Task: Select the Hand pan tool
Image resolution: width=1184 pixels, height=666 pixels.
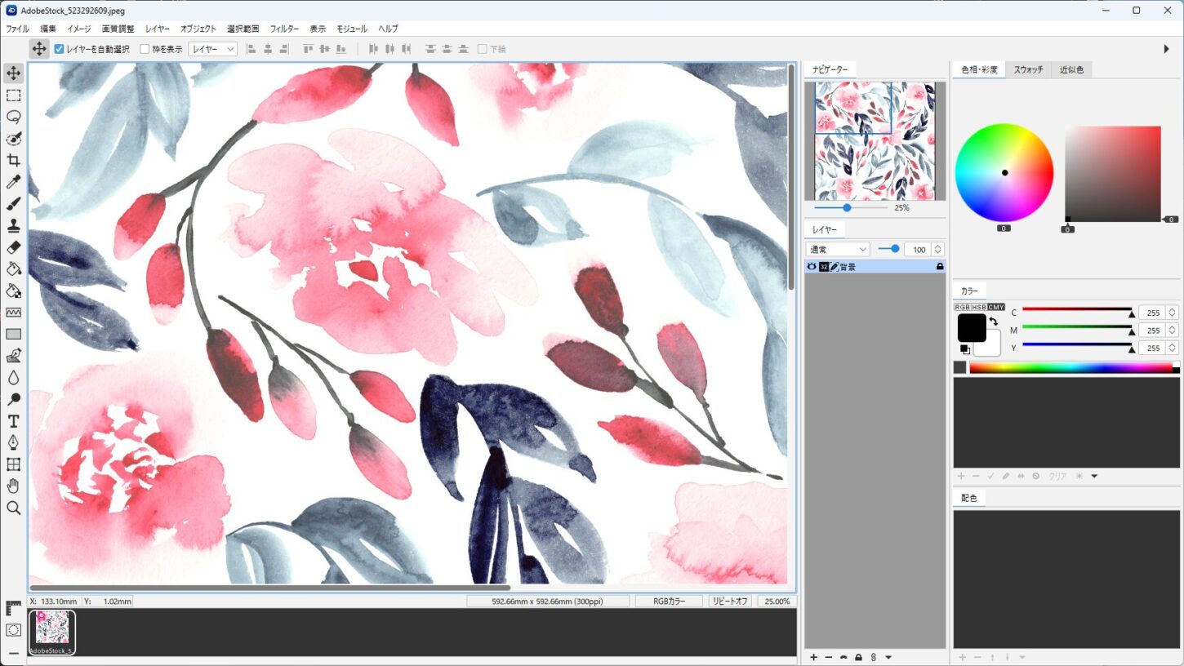Action: tap(14, 486)
